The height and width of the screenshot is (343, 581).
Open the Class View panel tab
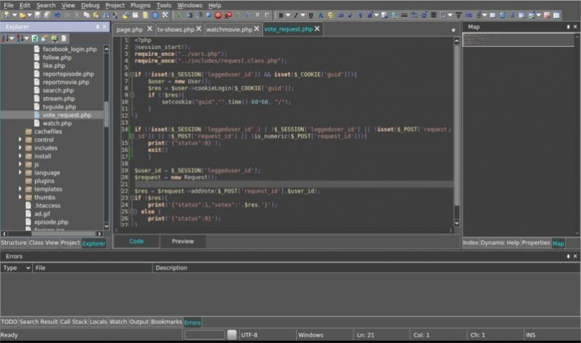point(44,243)
